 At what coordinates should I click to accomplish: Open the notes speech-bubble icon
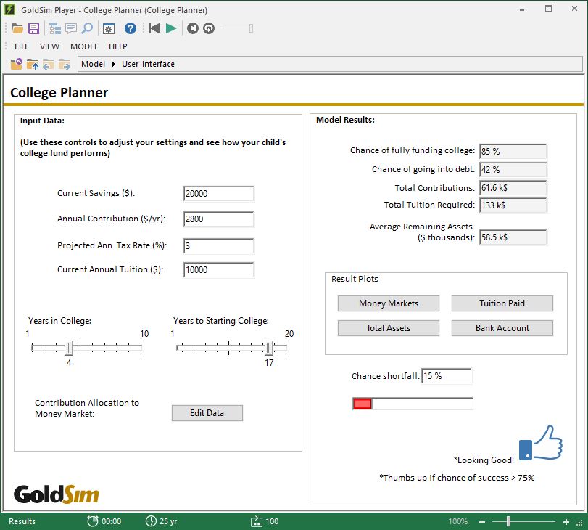(x=71, y=28)
